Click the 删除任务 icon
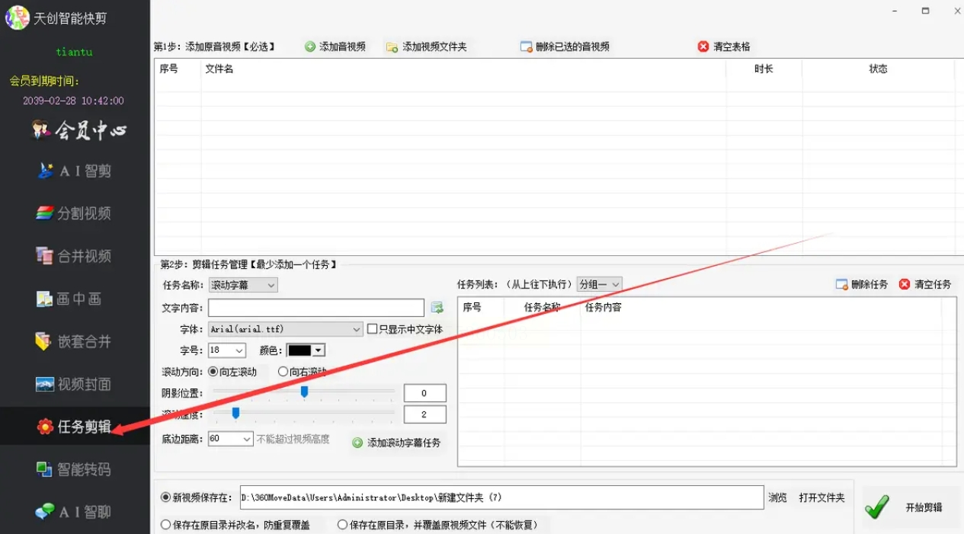The width and height of the screenshot is (964, 534). click(x=842, y=284)
